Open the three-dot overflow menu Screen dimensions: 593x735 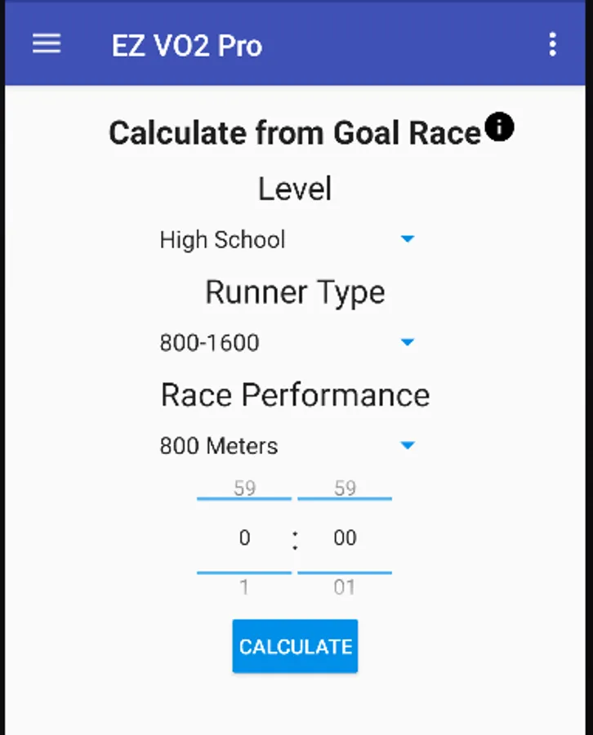(x=553, y=44)
